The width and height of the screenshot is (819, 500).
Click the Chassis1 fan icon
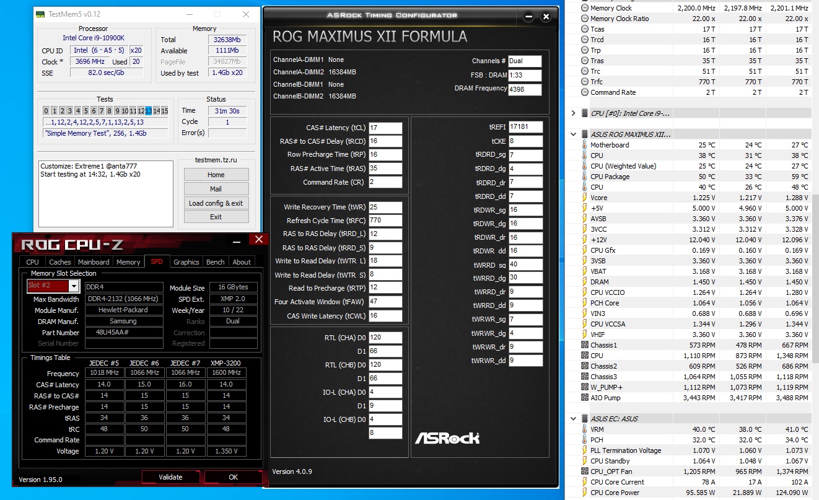(x=585, y=345)
